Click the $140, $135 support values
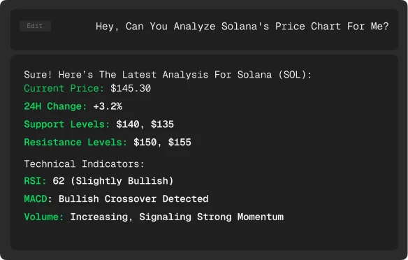The image size is (408, 260). 145,124
